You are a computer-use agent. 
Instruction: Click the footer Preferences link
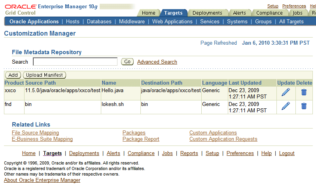pyautogui.click(x=240, y=153)
